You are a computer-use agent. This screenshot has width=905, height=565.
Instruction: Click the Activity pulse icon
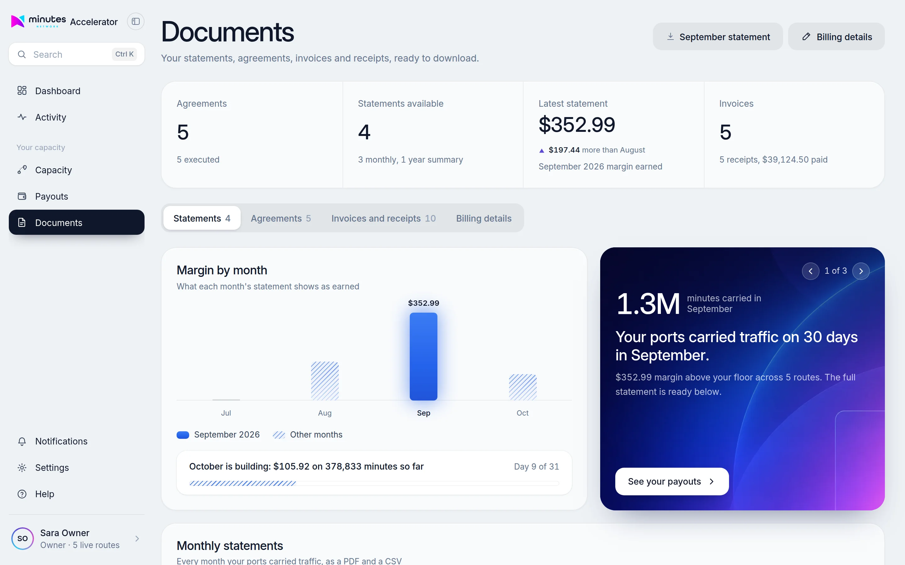pos(22,117)
